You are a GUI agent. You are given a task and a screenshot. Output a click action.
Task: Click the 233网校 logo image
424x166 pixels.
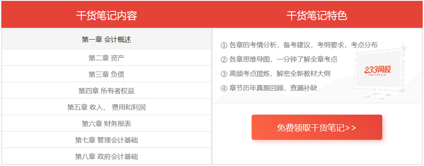click(377, 71)
